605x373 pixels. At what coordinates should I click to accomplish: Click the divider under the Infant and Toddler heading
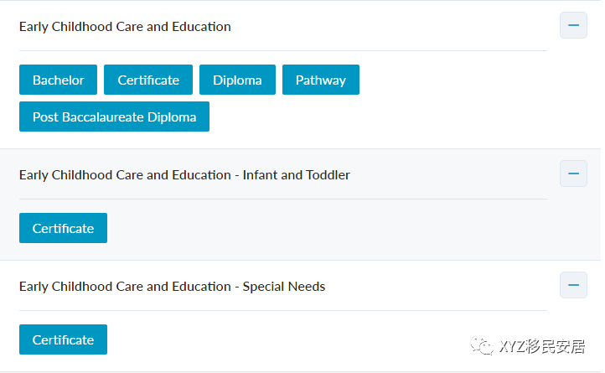pos(283,199)
